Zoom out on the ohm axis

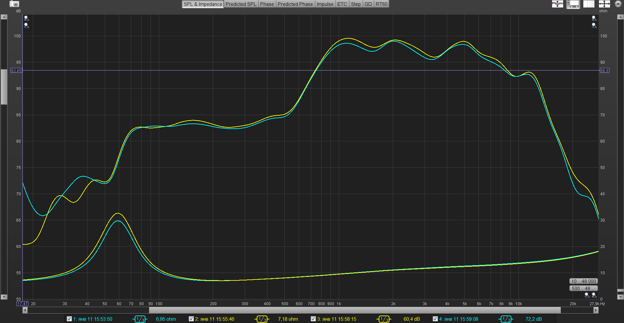[x=594, y=25]
